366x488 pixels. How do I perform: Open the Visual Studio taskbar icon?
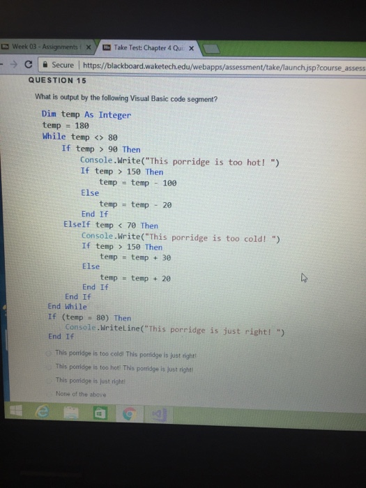pos(160,415)
